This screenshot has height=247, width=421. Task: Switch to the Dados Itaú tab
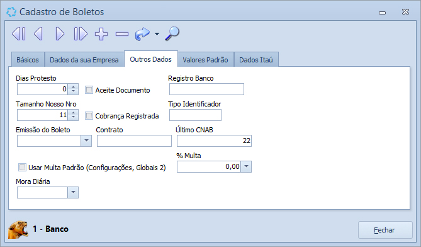pos(256,60)
